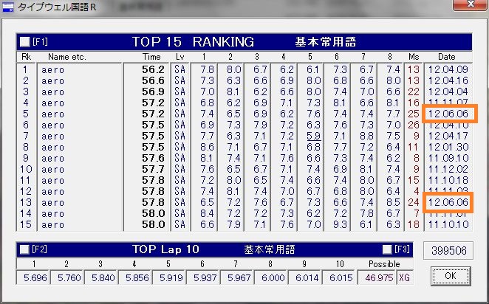Click the Ms value 25 in rank 5 row
Screen dimensions: 489x304
click(x=414, y=114)
